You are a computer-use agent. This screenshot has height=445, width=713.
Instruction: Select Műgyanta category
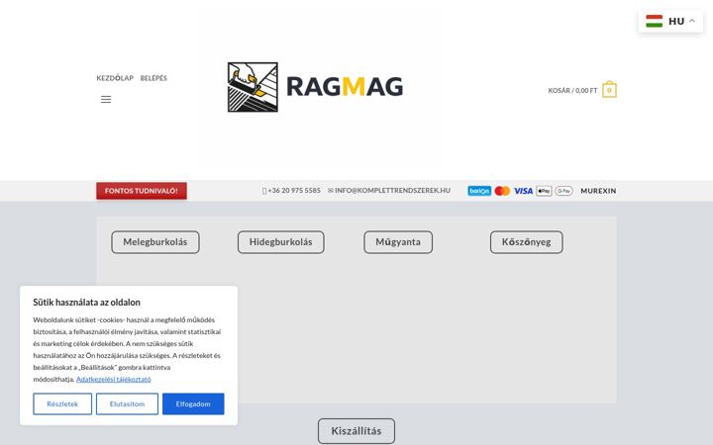pyautogui.click(x=398, y=242)
